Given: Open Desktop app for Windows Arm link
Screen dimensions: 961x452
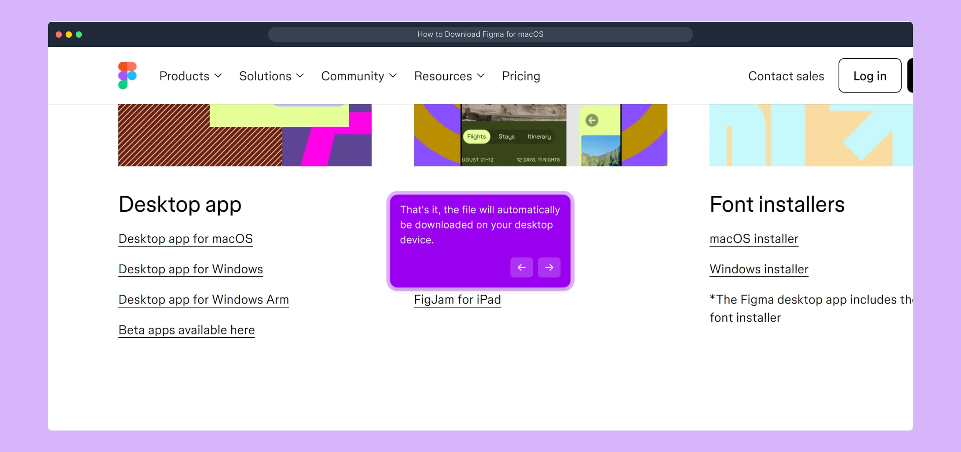Looking at the screenshot, I should click(x=204, y=300).
